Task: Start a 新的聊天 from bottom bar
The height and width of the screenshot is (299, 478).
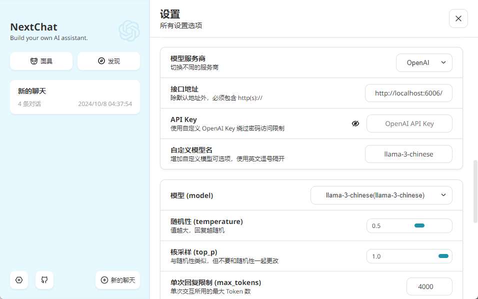Action: click(x=117, y=280)
